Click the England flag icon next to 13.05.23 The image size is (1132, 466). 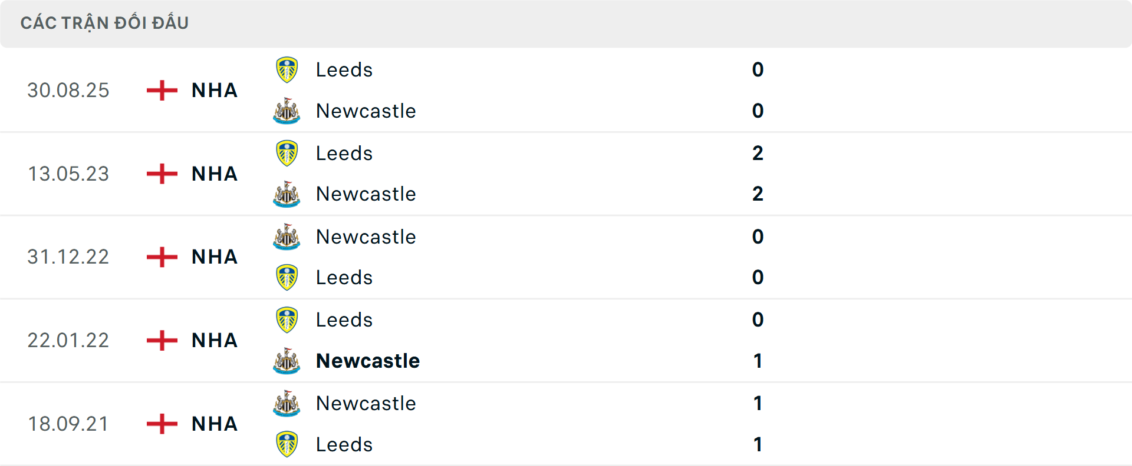coord(160,174)
